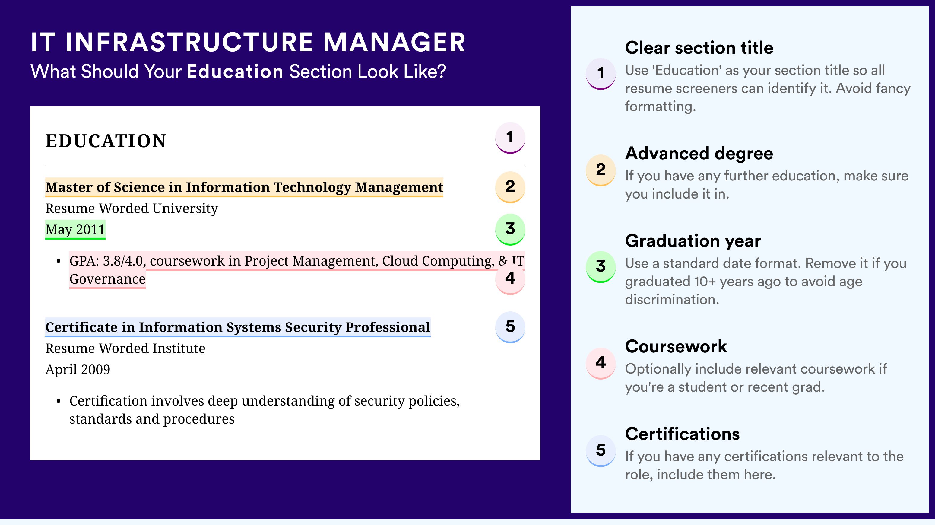Select the highlighted Master of Science degree line
The width and height of the screenshot is (935, 525).
click(x=244, y=187)
